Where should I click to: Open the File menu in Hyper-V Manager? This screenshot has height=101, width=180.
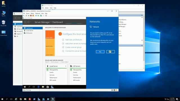(x=43, y=8)
